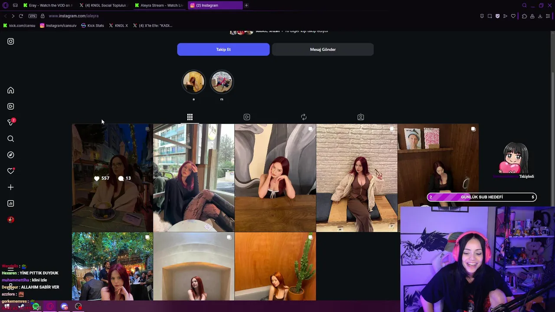This screenshot has width=555, height=312.
Task: Open Instagram home from the sidebar
Action: click(11, 90)
